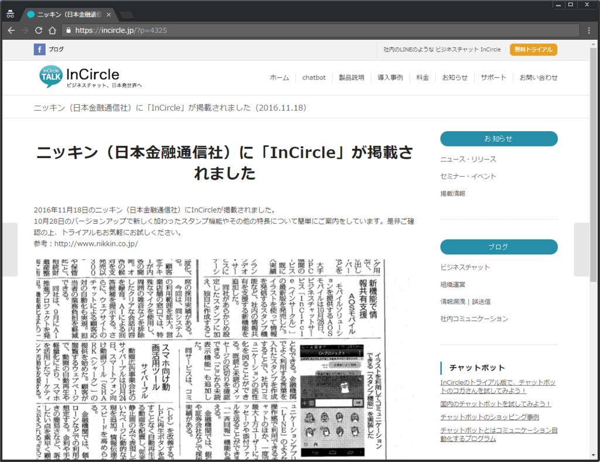
Task: Click the breadcrumb title with (2016.11.18)
Action: click(x=171, y=108)
